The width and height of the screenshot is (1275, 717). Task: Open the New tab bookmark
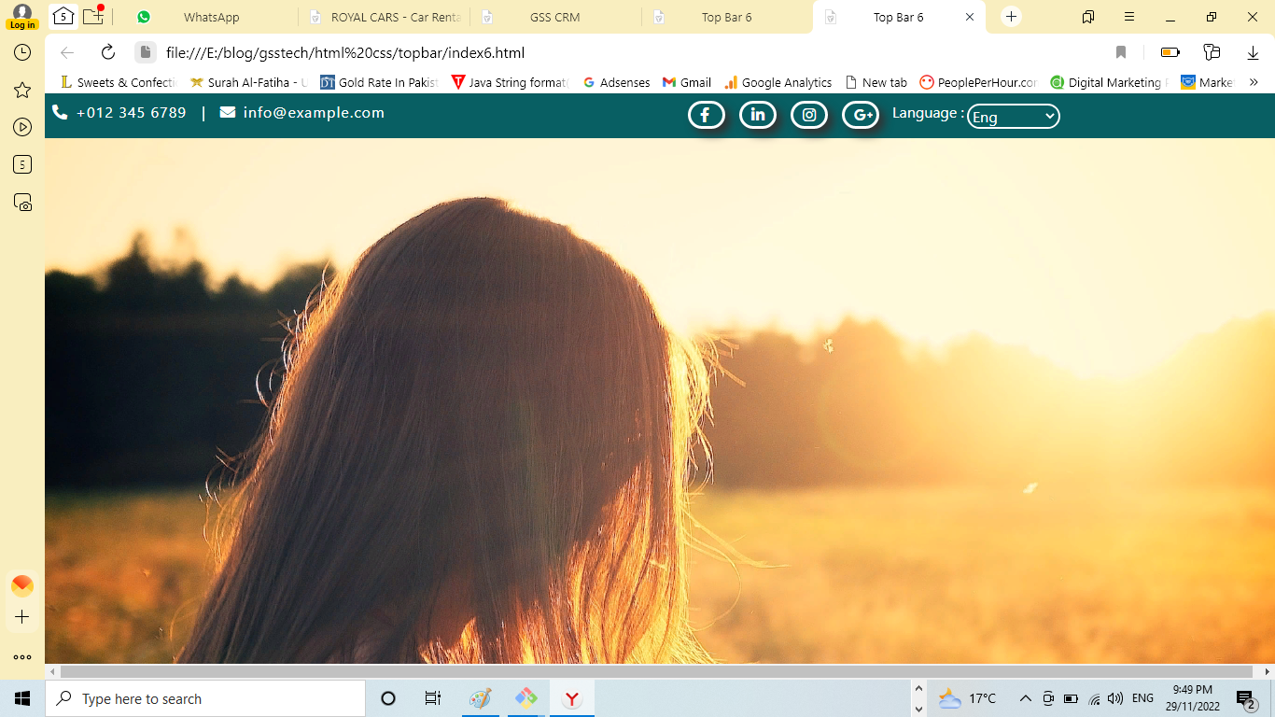pos(876,82)
